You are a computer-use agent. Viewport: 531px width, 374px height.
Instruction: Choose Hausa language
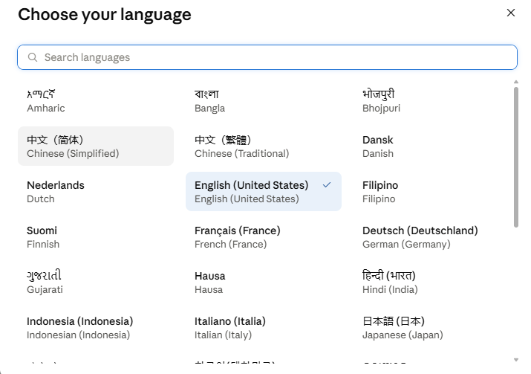coord(264,282)
